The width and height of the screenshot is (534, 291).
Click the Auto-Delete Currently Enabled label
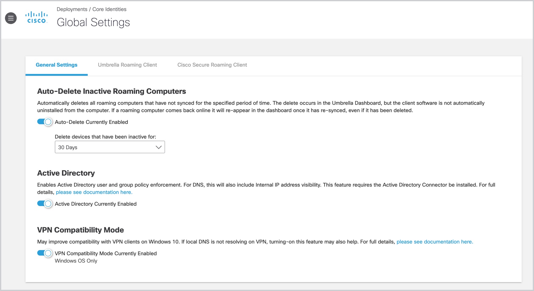coord(91,122)
